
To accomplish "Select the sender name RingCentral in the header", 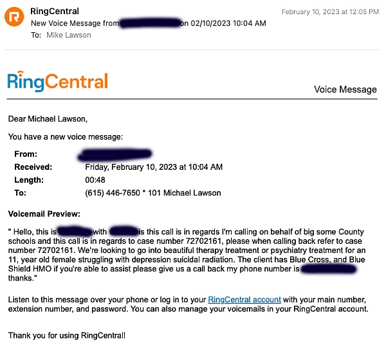I will pyautogui.click(x=55, y=11).
